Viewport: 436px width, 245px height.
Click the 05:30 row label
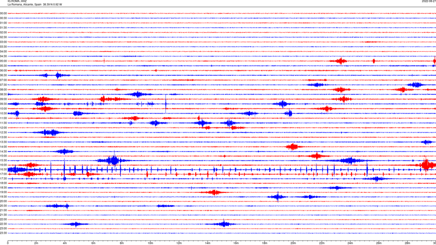3,65
